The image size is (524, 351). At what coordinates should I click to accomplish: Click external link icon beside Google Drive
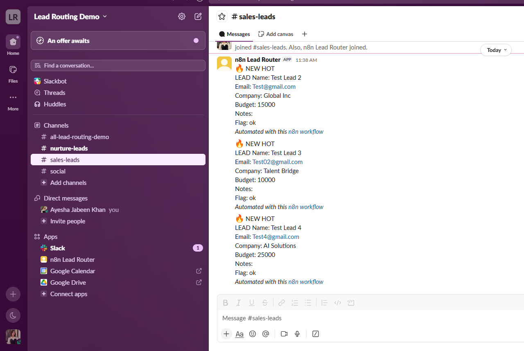[199, 282]
